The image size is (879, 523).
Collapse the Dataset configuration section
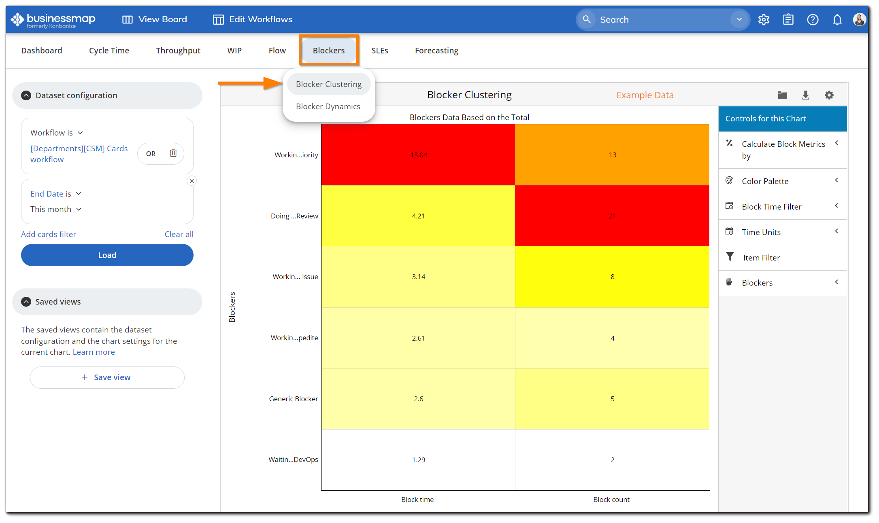26,95
